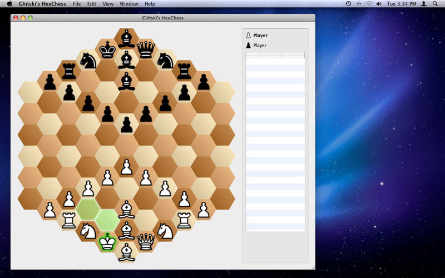This screenshot has width=445, height=278.
Task: Select the black knight beside the king
Action: click(88, 61)
